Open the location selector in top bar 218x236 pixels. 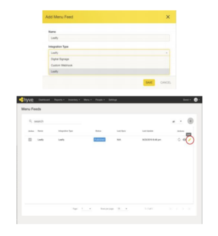click(x=187, y=100)
